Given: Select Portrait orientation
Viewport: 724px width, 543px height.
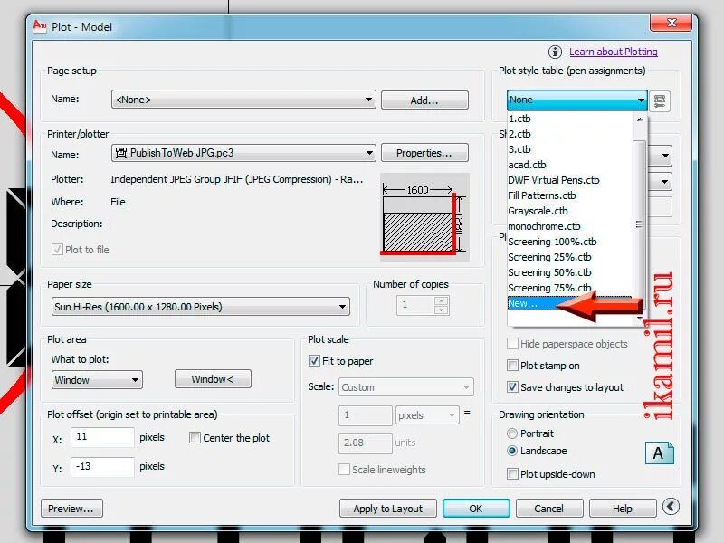Looking at the screenshot, I should pyautogui.click(x=512, y=433).
